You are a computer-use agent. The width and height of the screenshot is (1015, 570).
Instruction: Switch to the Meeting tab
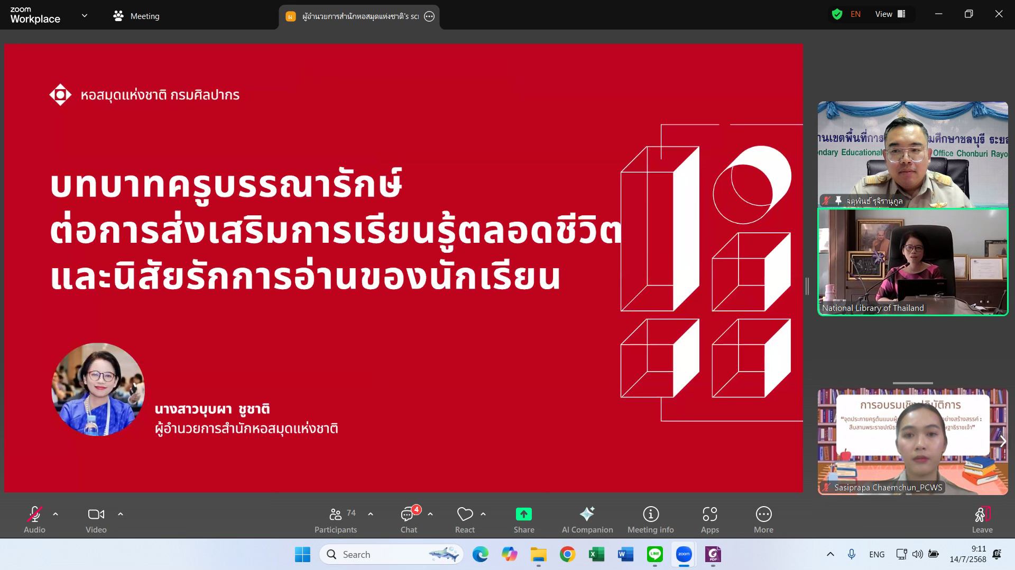tap(136, 16)
